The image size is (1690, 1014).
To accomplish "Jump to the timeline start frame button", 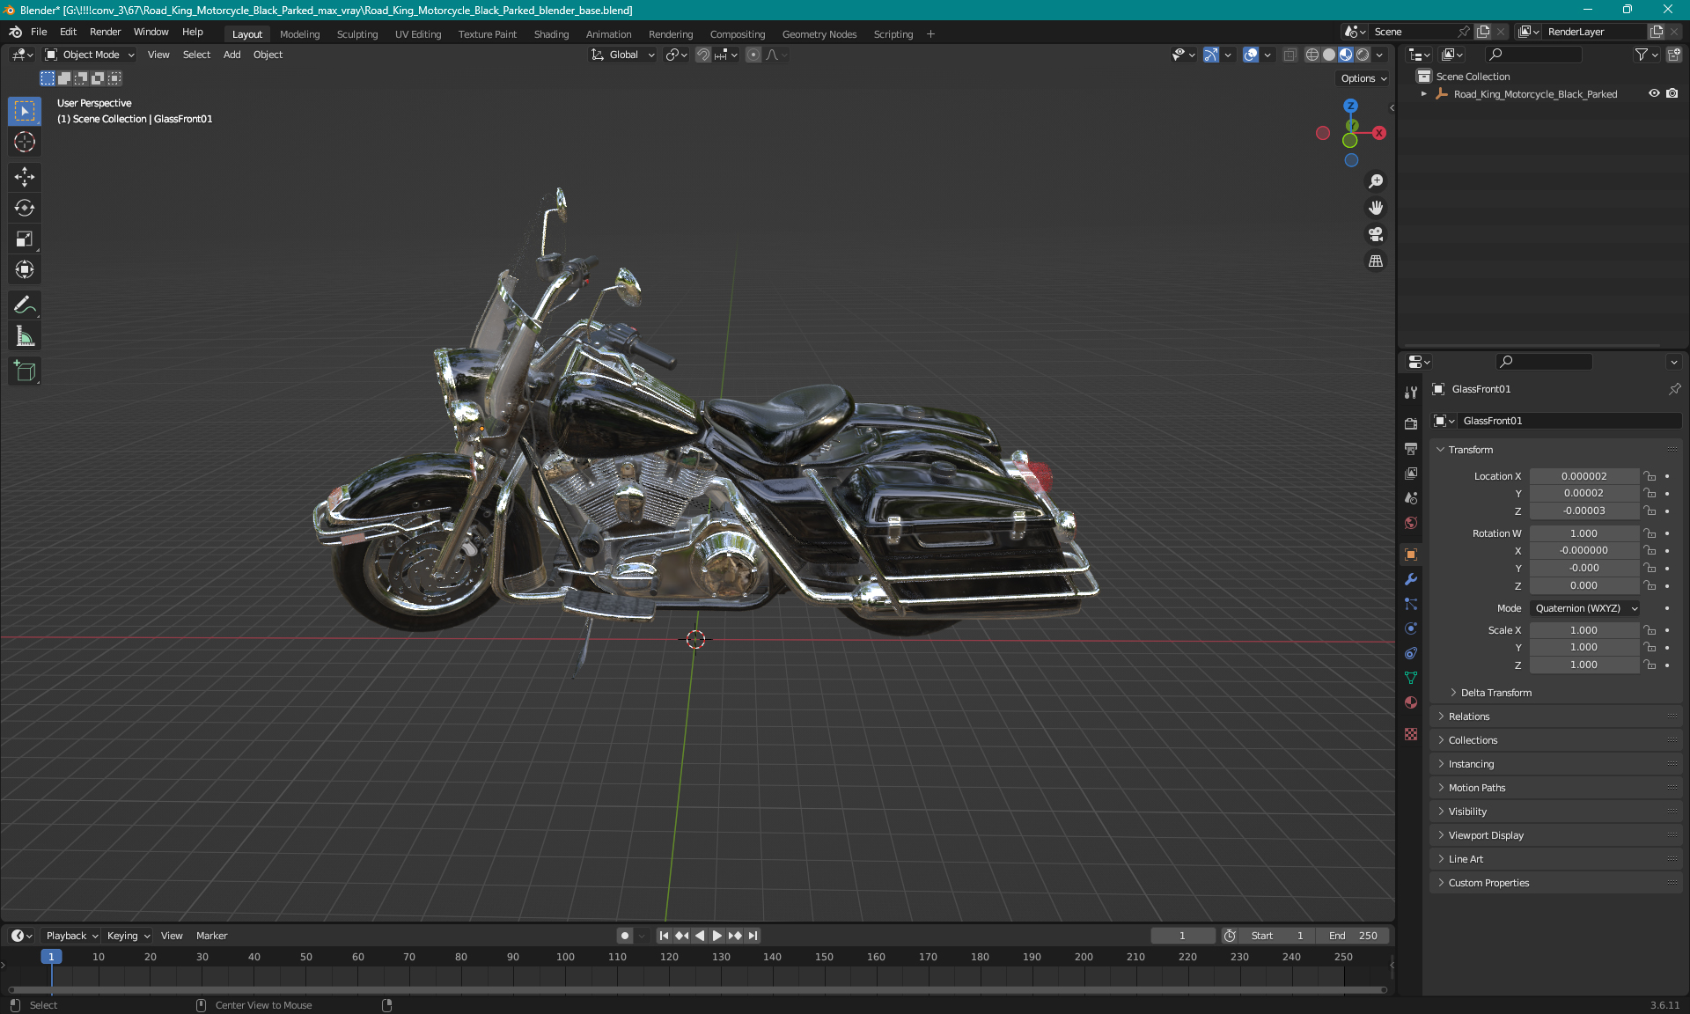I will point(664,936).
